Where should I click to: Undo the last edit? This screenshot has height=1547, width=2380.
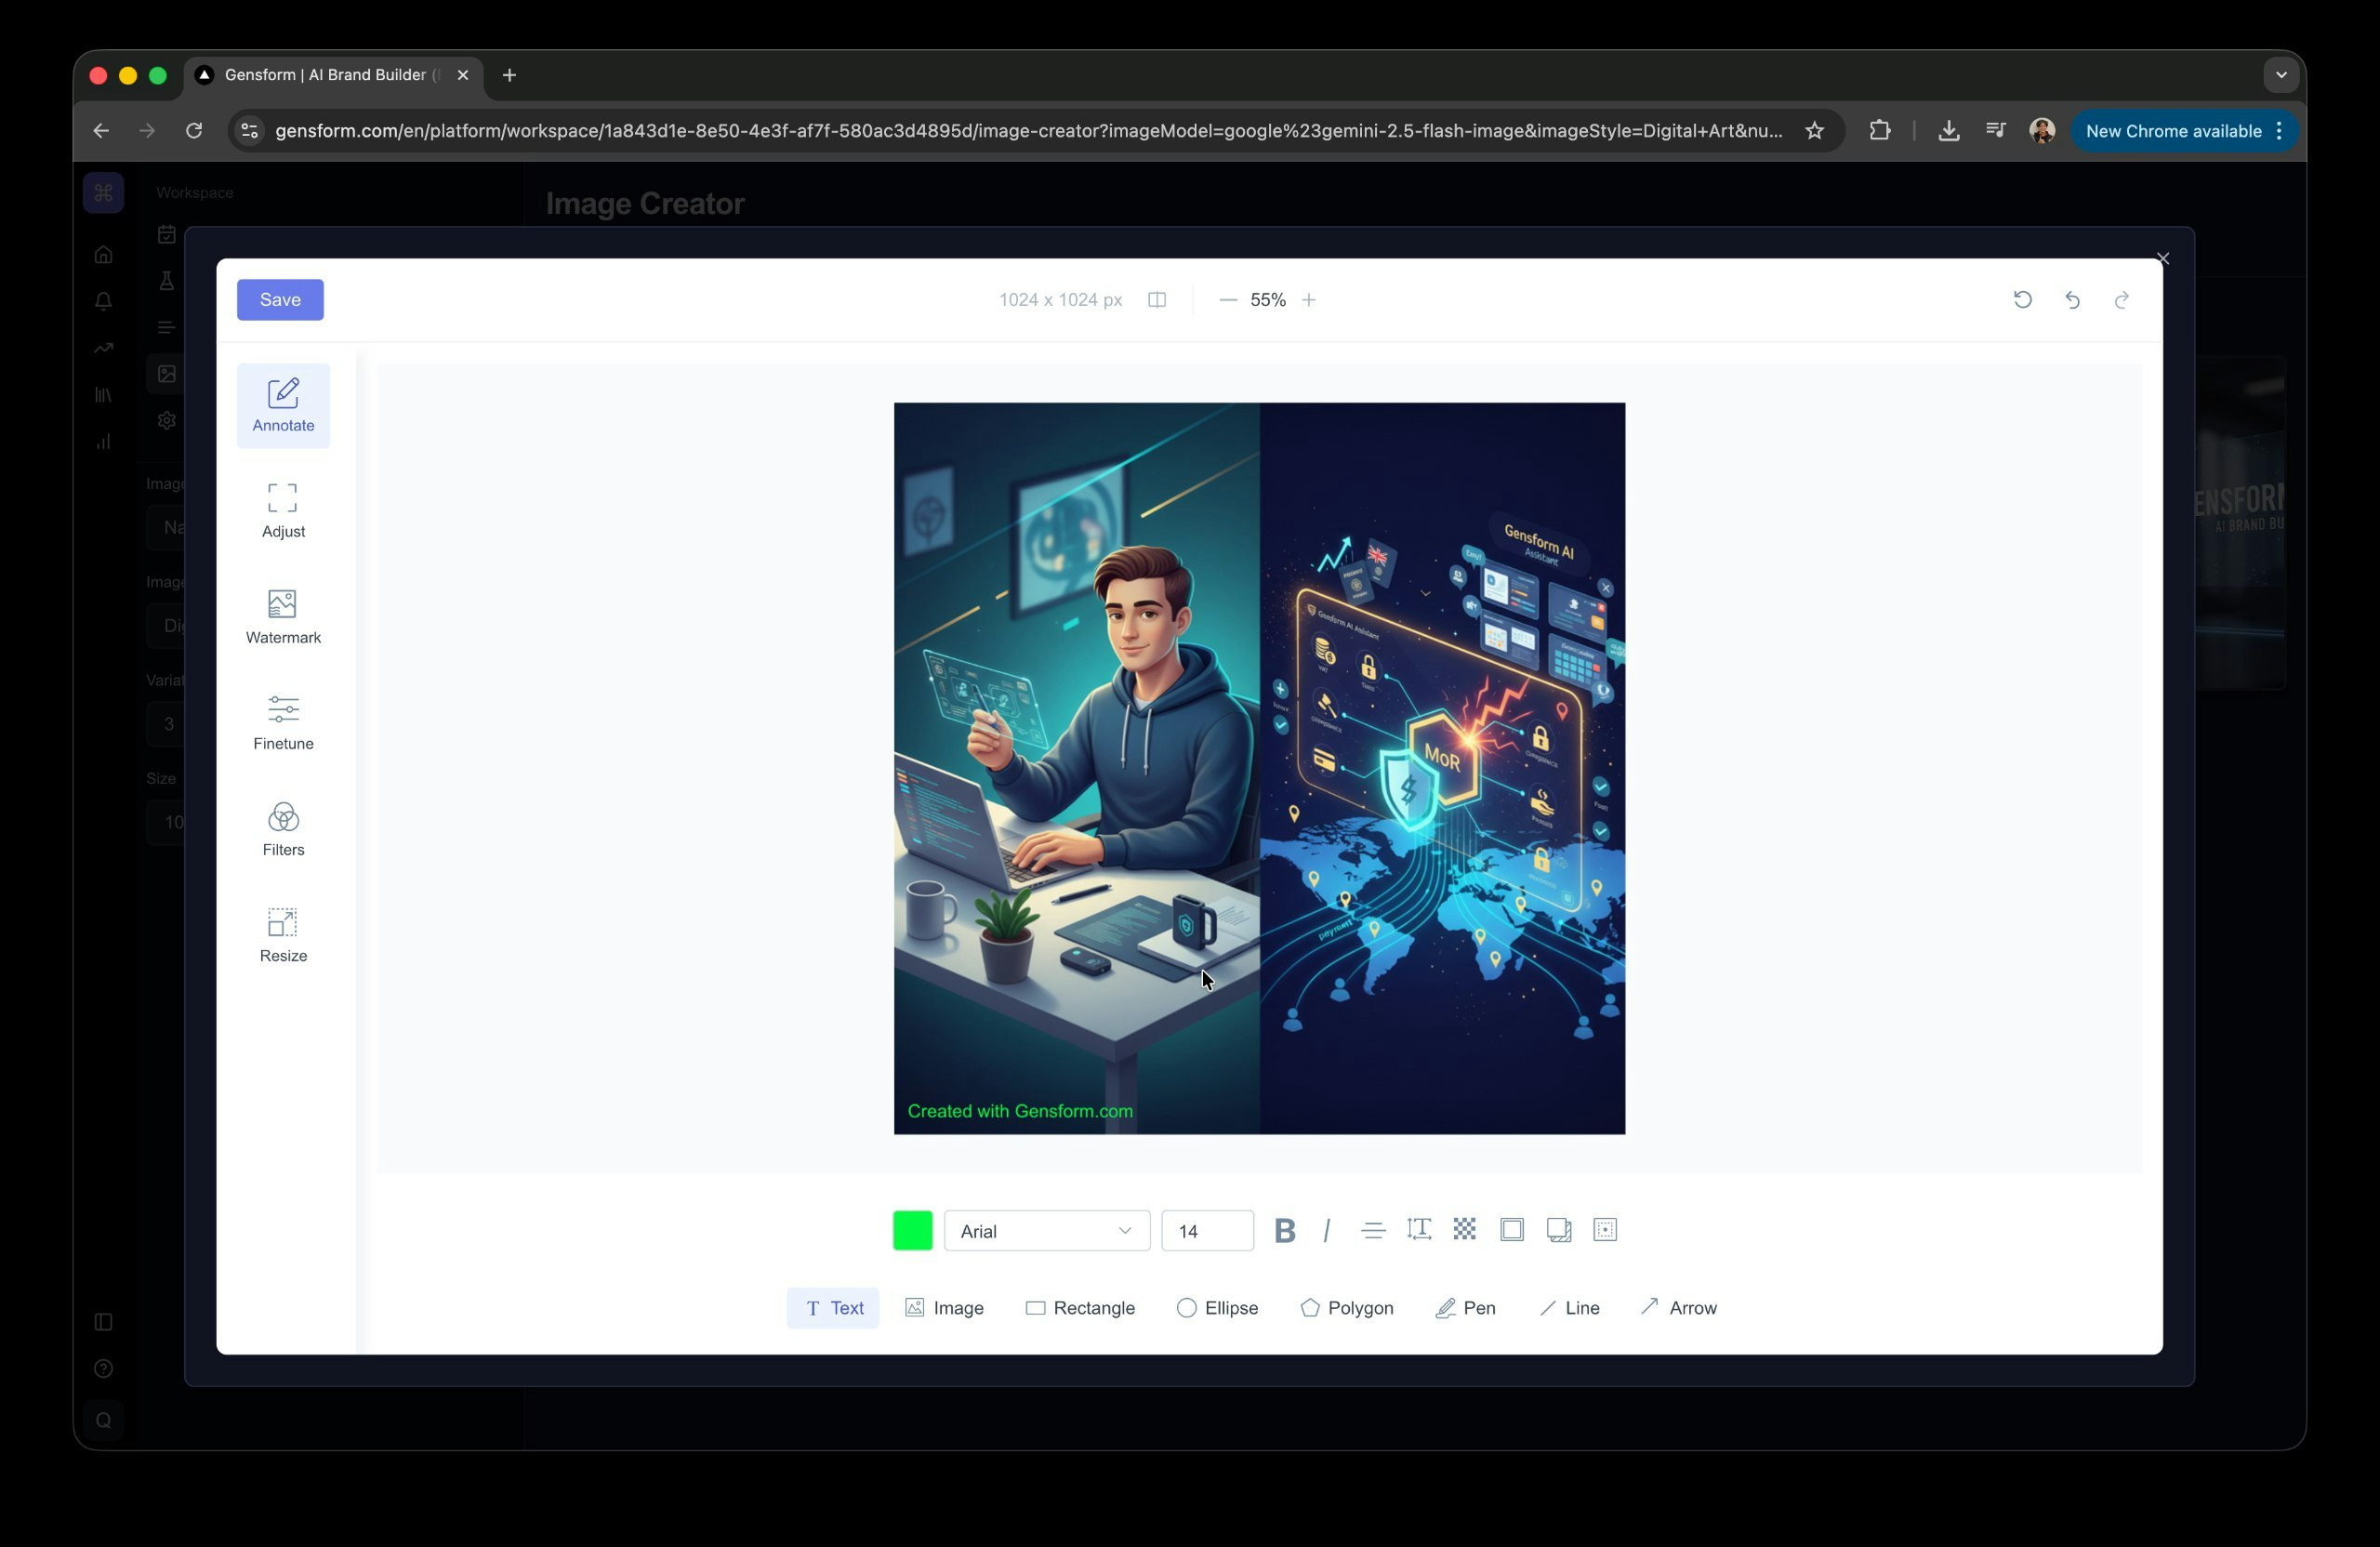(2072, 300)
